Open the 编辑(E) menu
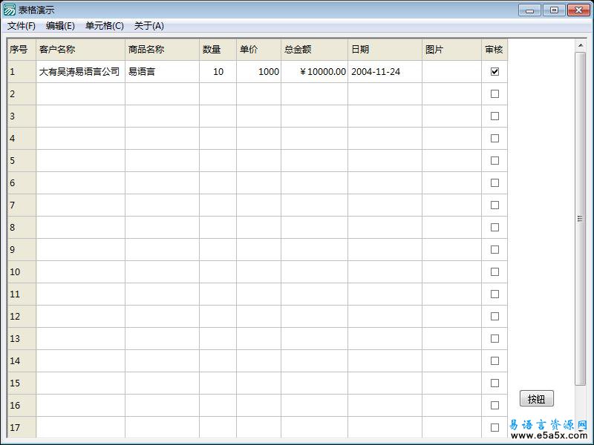This screenshot has height=445, width=594. 59,25
